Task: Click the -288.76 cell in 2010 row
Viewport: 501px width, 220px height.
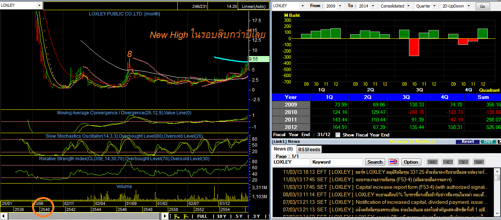Action: pyautogui.click(x=406, y=112)
